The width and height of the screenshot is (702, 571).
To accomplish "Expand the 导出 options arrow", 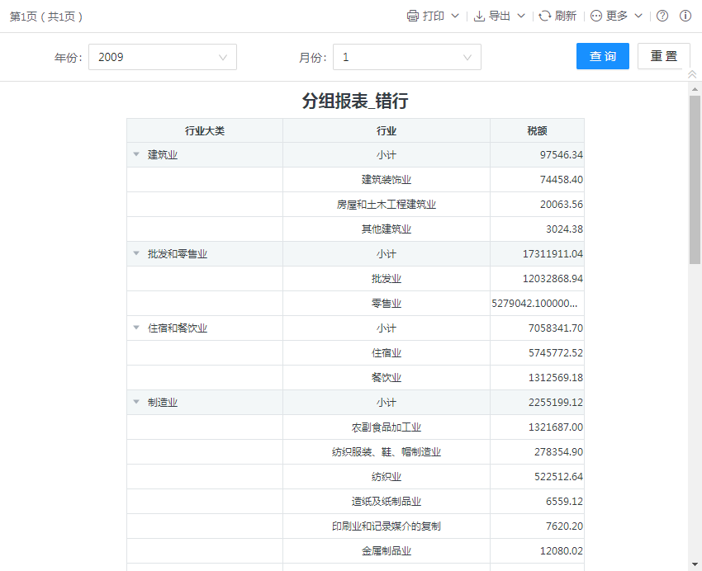I will point(521,17).
